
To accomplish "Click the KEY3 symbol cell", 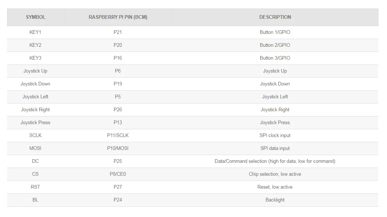I will pyautogui.click(x=35, y=58).
